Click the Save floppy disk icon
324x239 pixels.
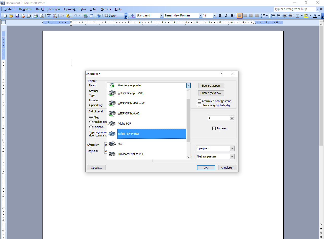[x=17, y=16]
